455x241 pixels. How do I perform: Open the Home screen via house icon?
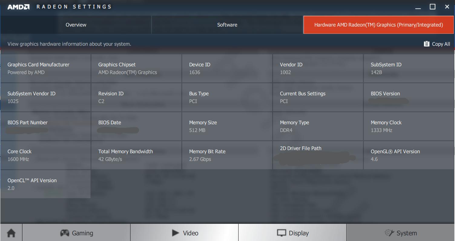[x=11, y=233]
